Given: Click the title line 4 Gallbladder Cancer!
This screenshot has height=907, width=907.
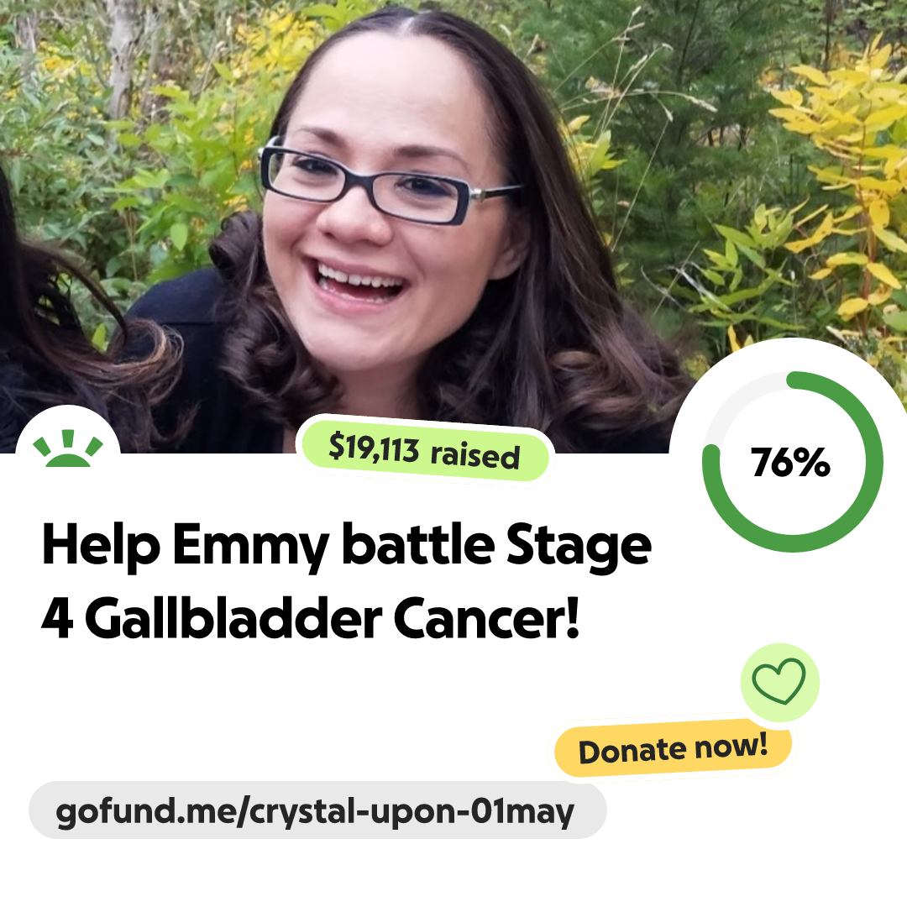Looking at the screenshot, I should 311,618.
